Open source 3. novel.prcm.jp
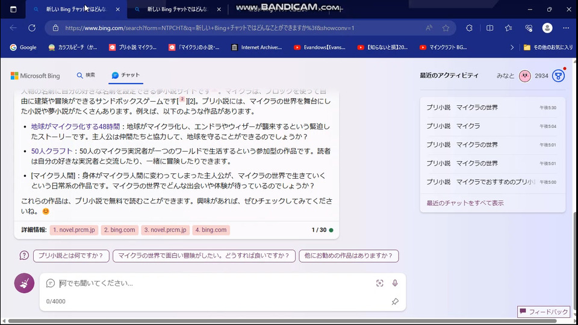The image size is (578, 325). pyautogui.click(x=165, y=230)
